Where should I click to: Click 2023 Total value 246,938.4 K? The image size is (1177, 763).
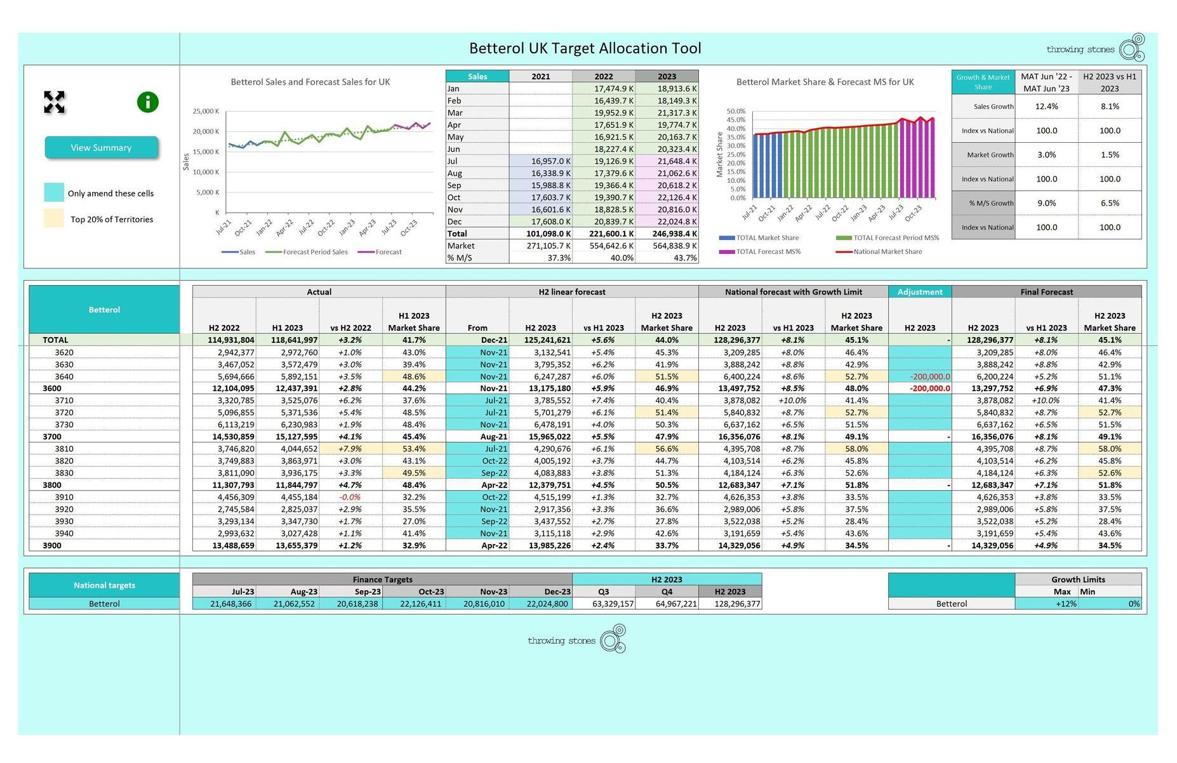click(667, 234)
